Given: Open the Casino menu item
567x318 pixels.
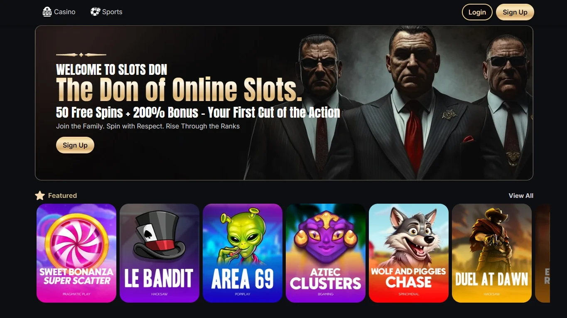Looking at the screenshot, I should tap(59, 12).
